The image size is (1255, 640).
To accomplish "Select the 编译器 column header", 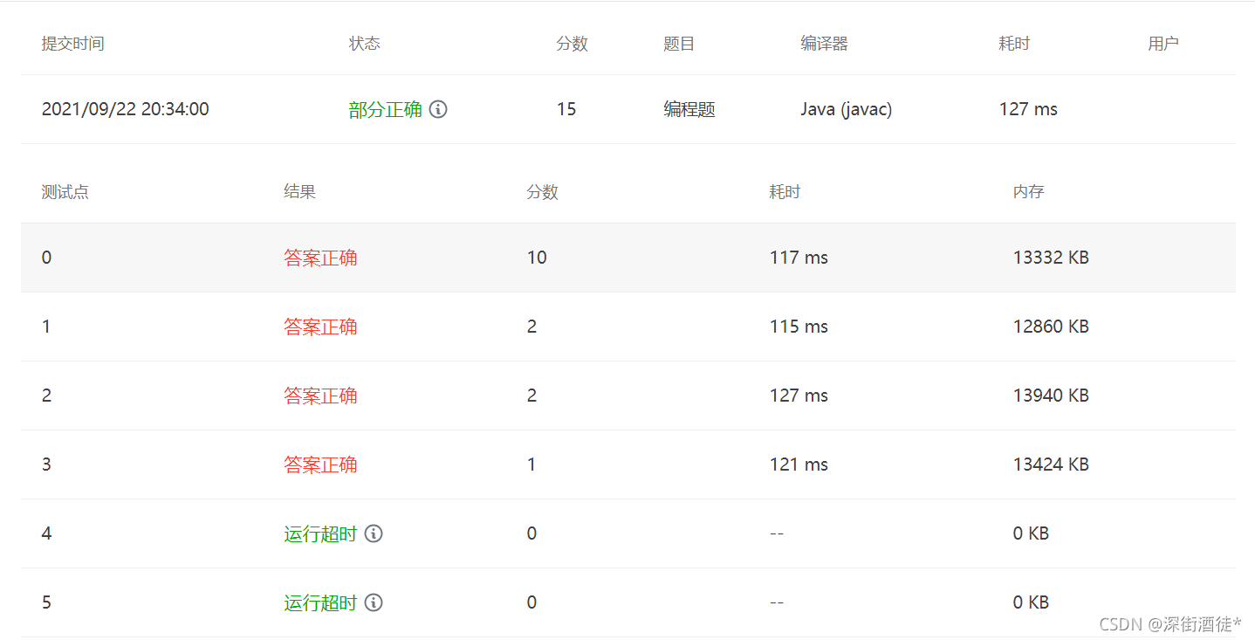I will (x=825, y=44).
